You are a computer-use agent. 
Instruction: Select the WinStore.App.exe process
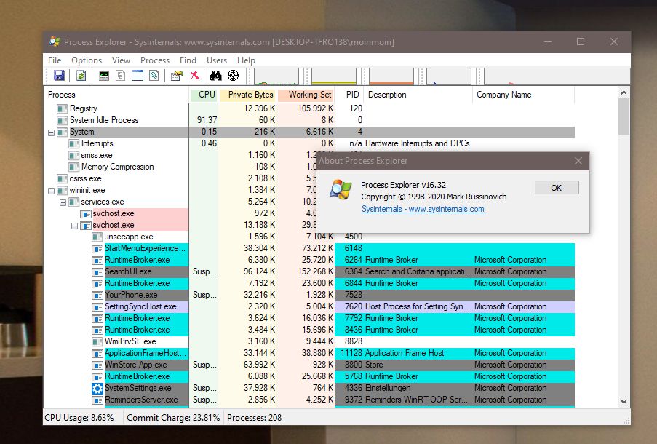(x=136, y=365)
